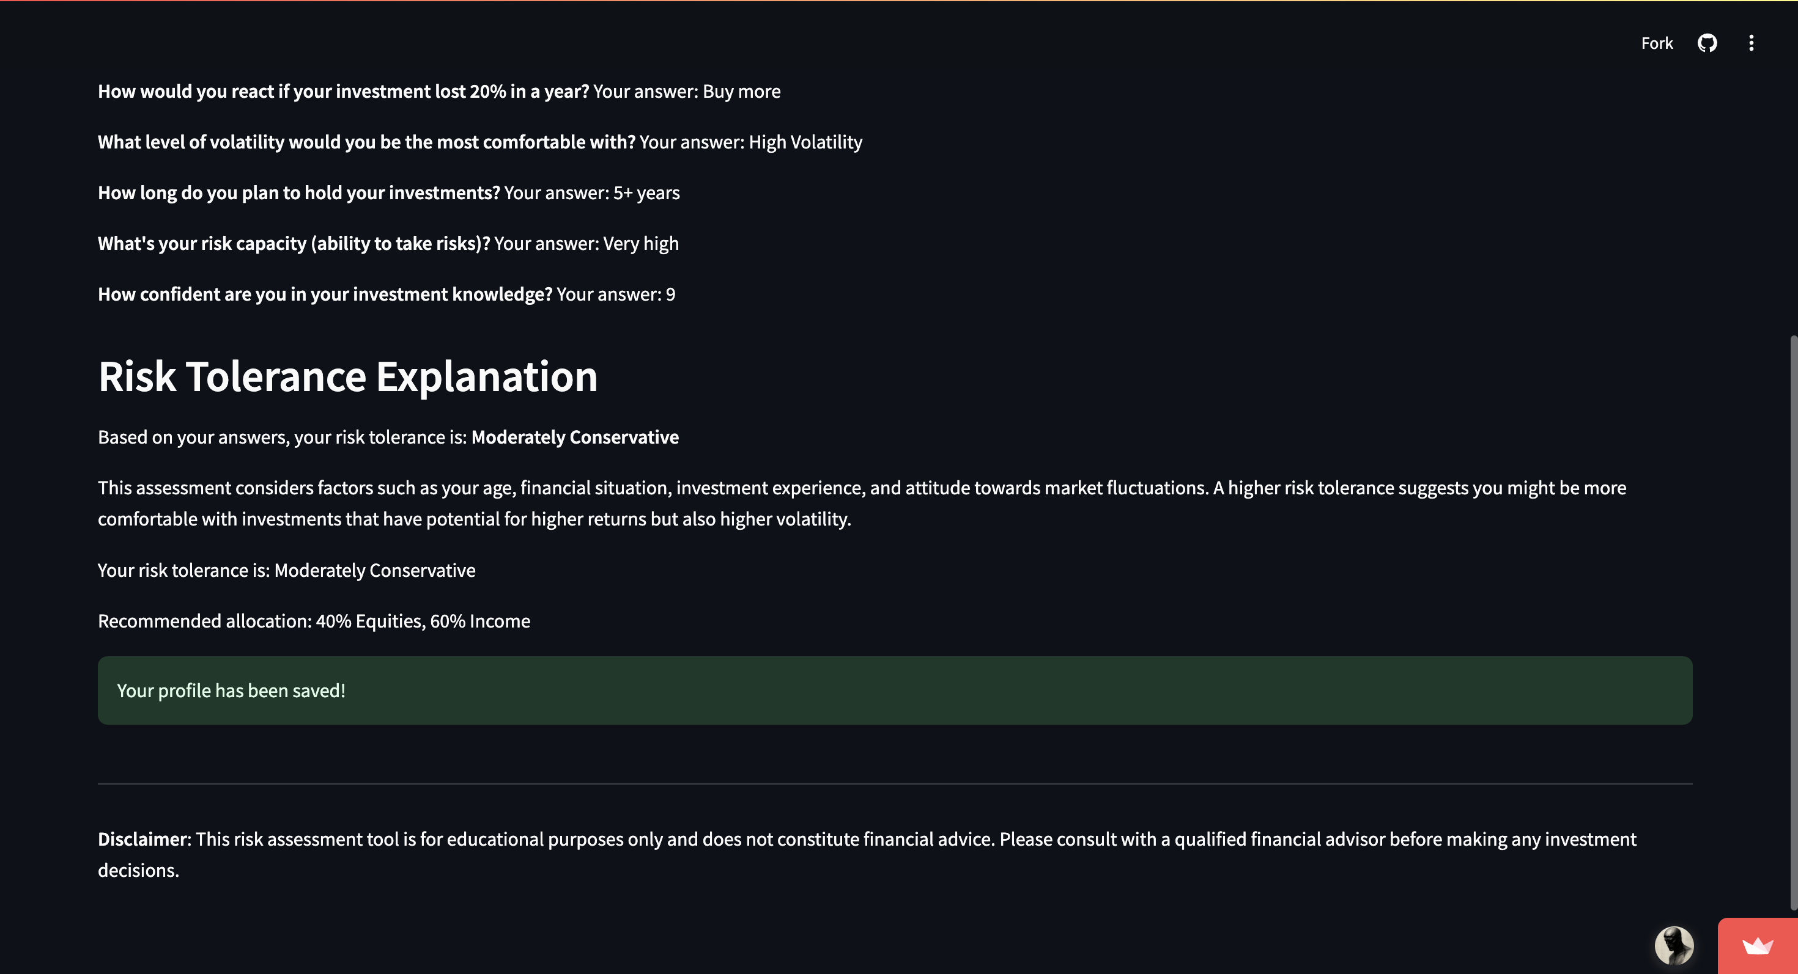Click the investment knowledge confidence question
Image resolution: width=1798 pixels, height=974 pixels.
325,295
